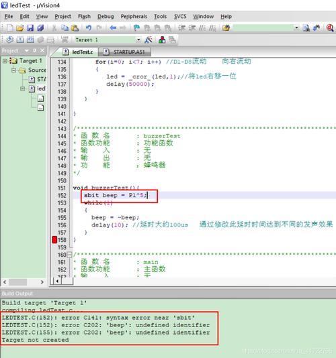Open Target 1 dropdown arrow
Image resolution: width=336 pixels, height=358 pixels.
pyautogui.click(x=138, y=40)
